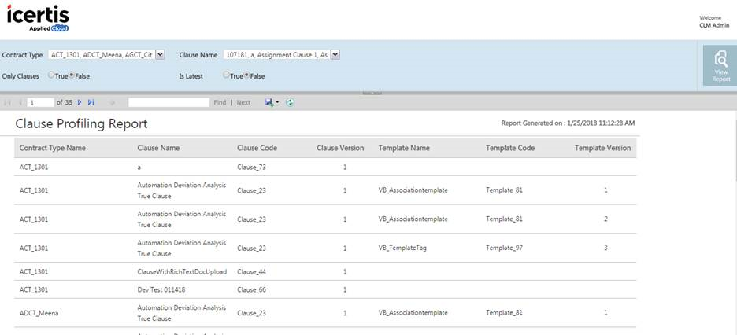Go to next report page
This screenshot has height=335, width=737.
(80, 102)
